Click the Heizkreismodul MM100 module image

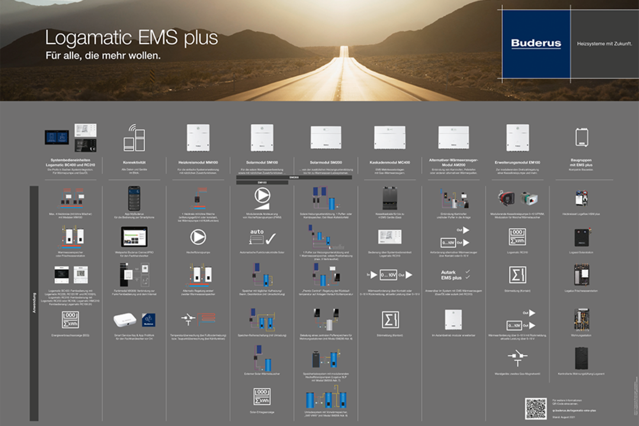pyautogui.click(x=198, y=138)
